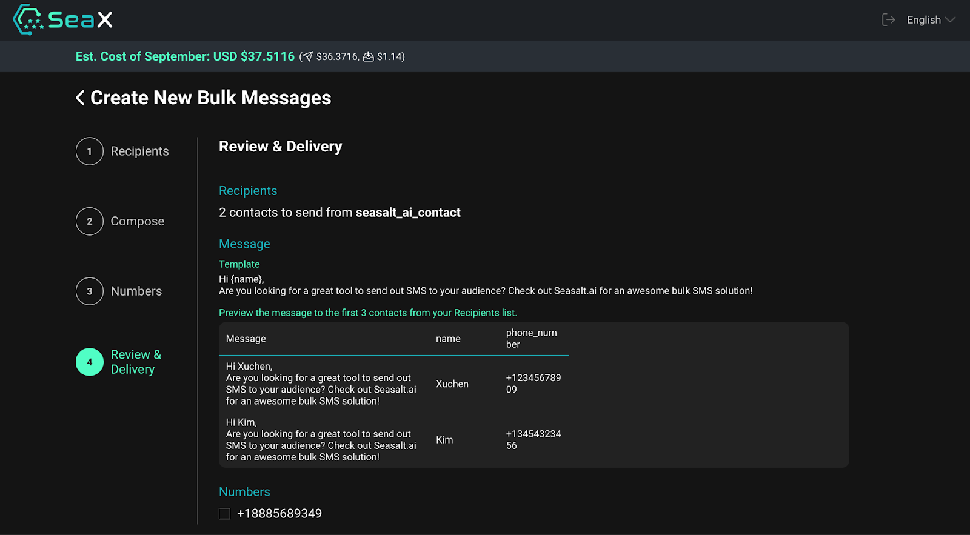Select step 2 Compose circle icon
This screenshot has height=535, width=970.
pos(89,221)
